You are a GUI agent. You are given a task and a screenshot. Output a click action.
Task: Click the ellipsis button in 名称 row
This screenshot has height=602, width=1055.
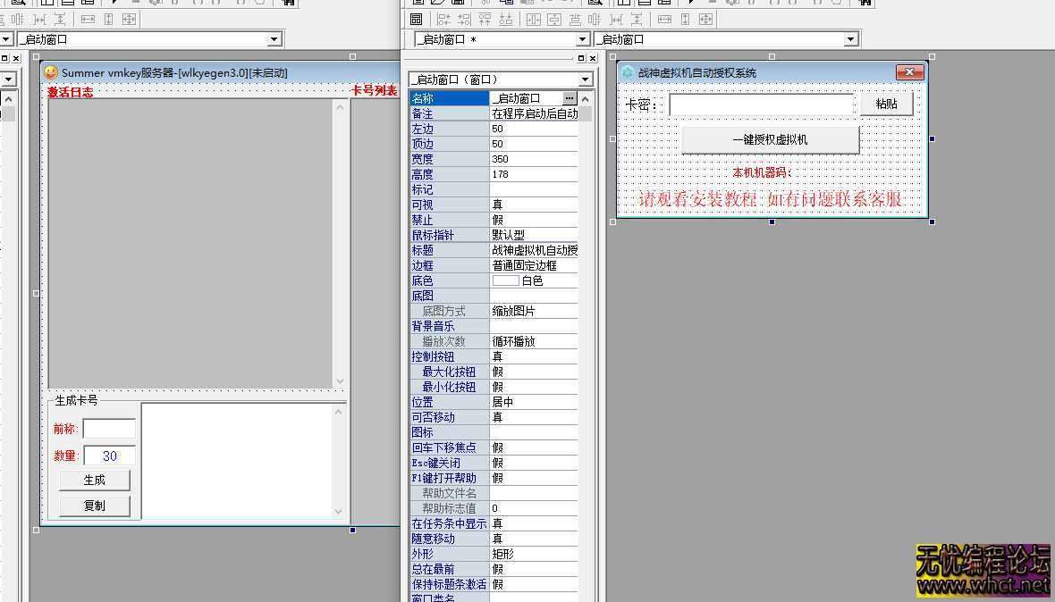coord(570,98)
